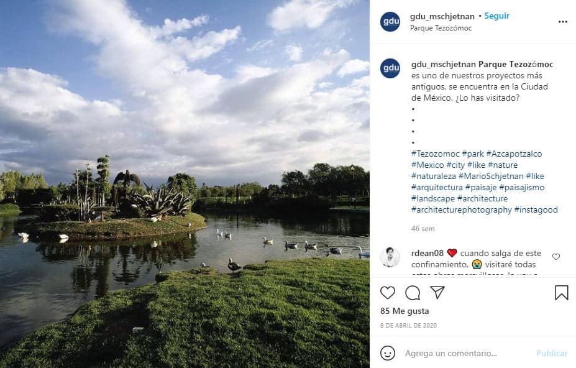Image resolution: width=576 pixels, height=368 pixels.
Task: Save post with the bookmark icon
Action: coord(561,293)
